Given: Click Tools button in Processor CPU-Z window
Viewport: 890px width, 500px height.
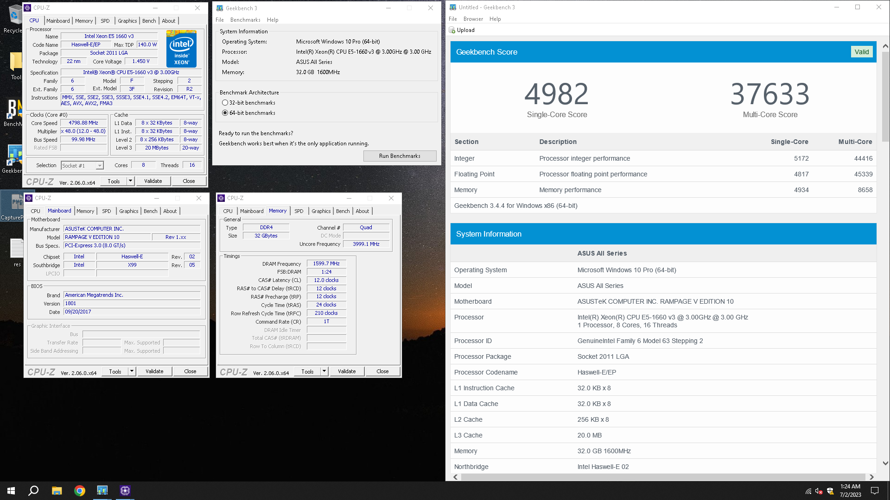Looking at the screenshot, I should pyautogui.click(x=114, y=181).
